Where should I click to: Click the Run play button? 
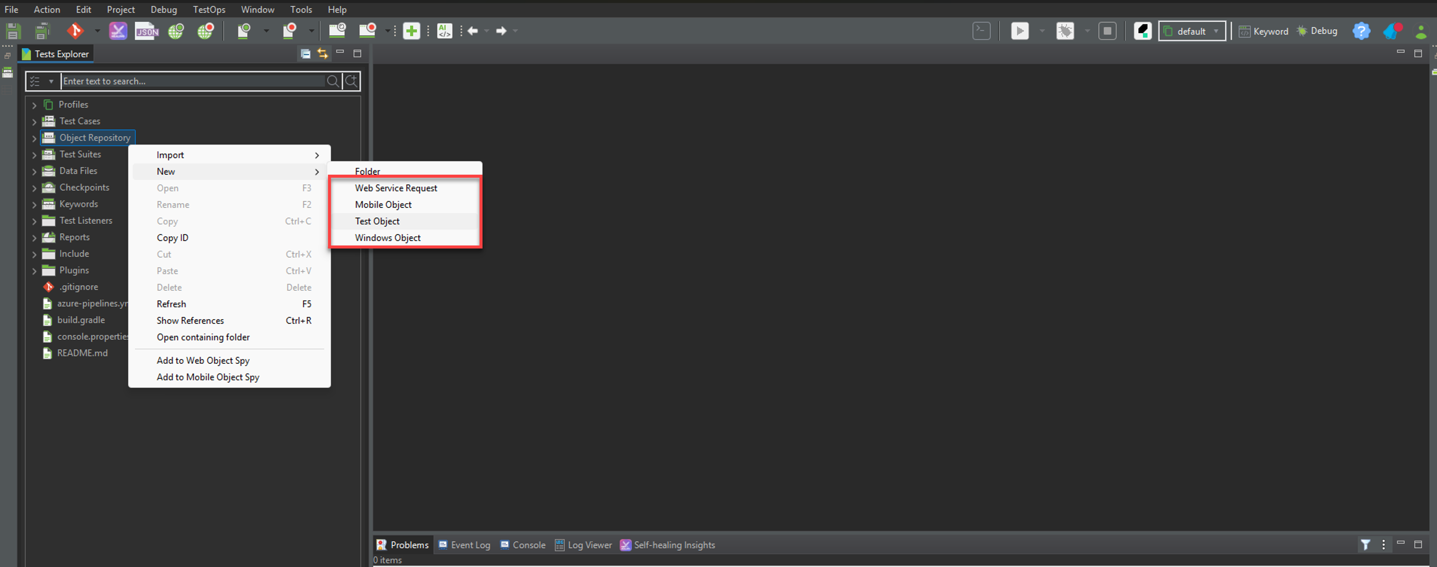(x=1019, y=31)
